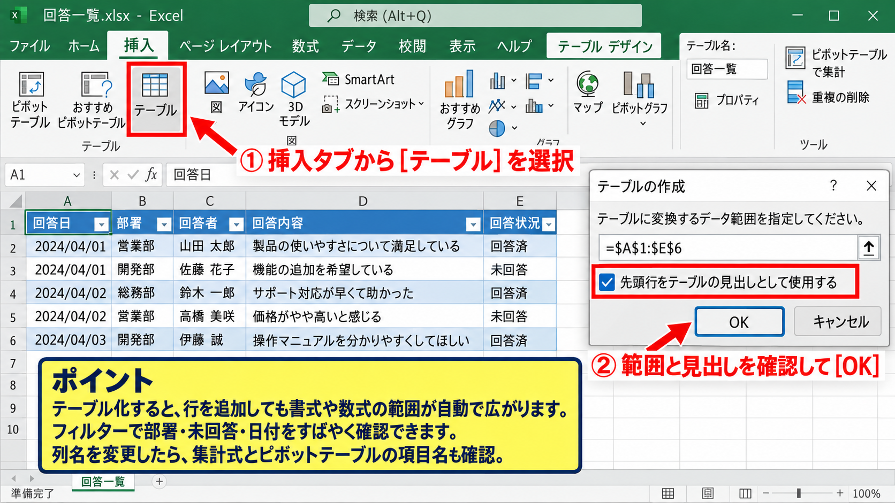Viewport: 895px width, 503px height.
Task: Click OK in テーブルの作成 dialog
Action: [739, 322]
